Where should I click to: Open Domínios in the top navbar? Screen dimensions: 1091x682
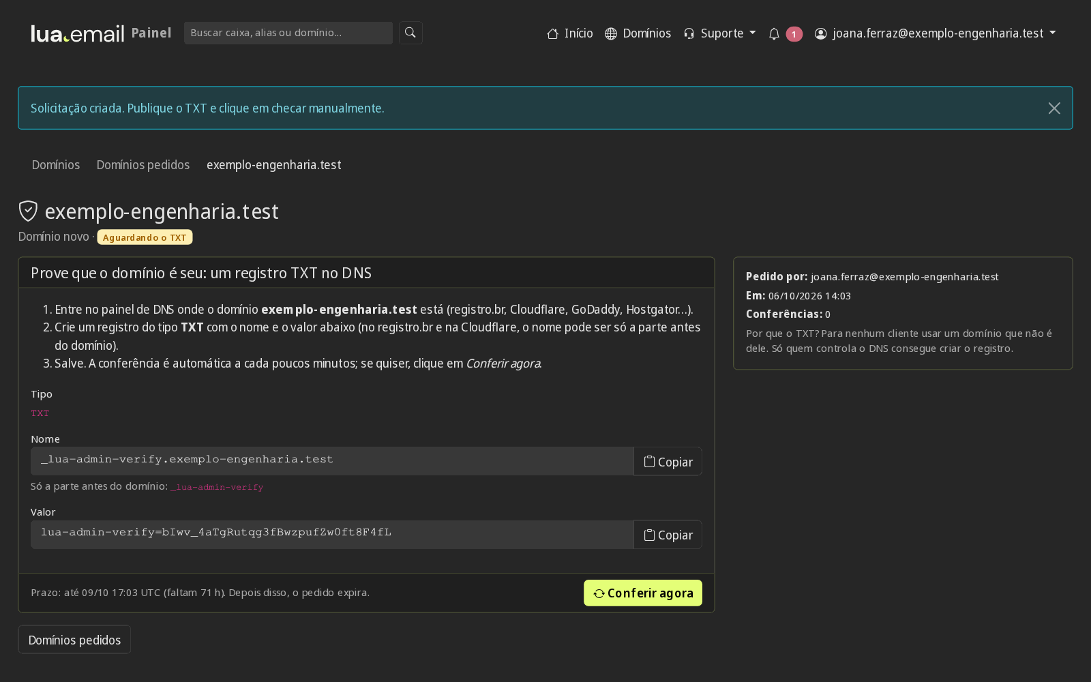[638, 33]
